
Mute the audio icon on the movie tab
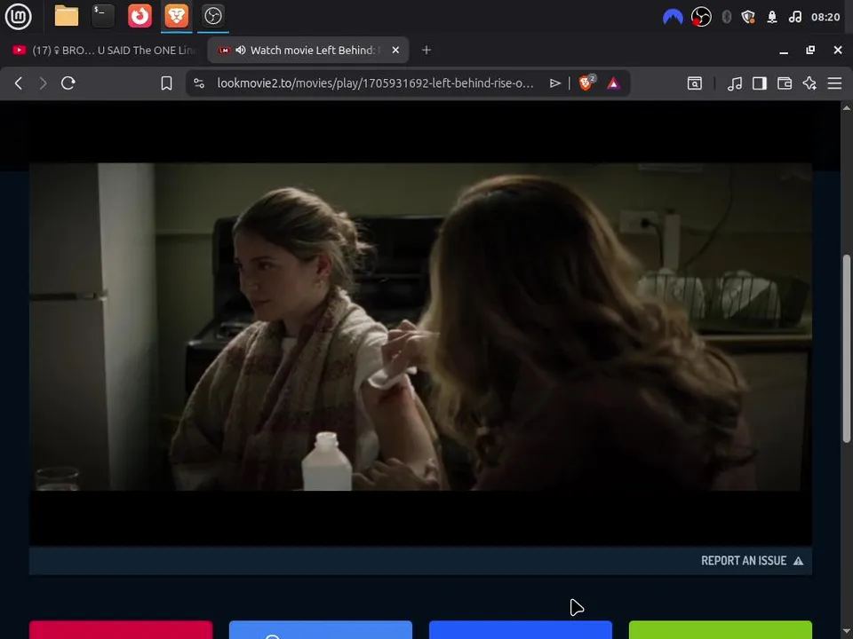pos(241,50)
